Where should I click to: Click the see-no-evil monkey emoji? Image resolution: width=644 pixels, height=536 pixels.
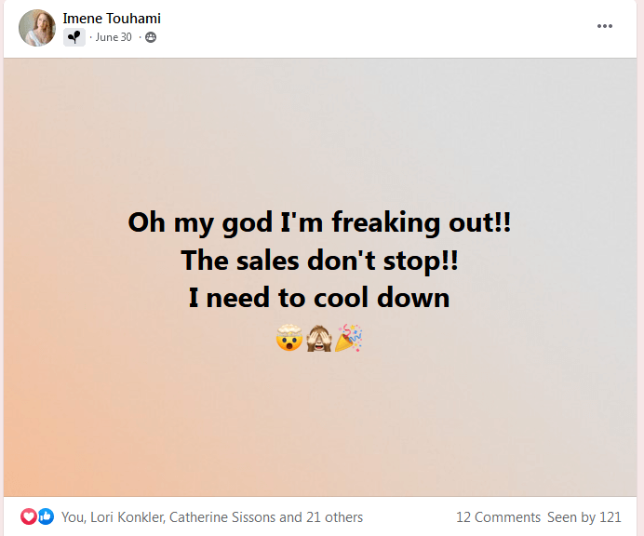320,340
